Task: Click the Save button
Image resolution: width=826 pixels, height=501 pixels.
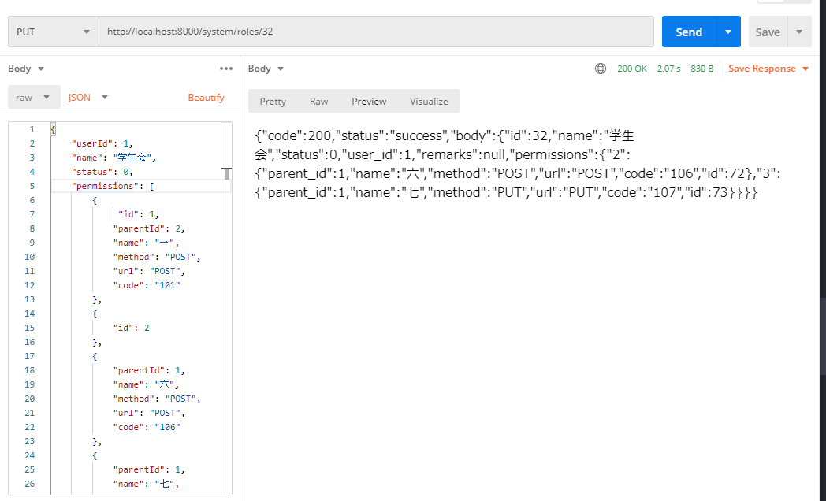Action: [768, 32]
